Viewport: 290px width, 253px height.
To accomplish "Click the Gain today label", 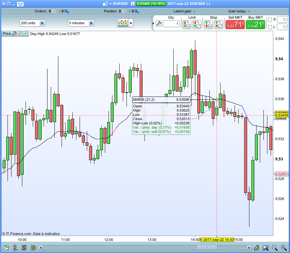I will (x=238, y=11).
